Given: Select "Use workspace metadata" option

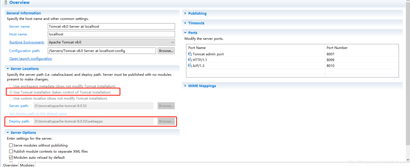Looking at the screenshot, I should 11,86.
